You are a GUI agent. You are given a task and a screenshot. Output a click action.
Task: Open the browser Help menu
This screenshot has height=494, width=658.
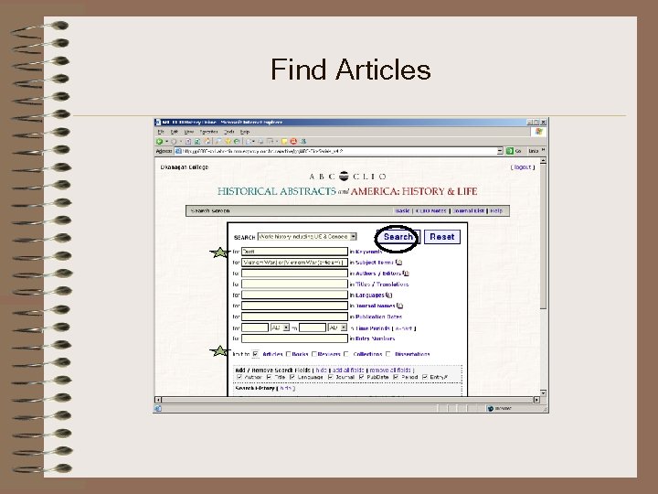click(245, 132)
